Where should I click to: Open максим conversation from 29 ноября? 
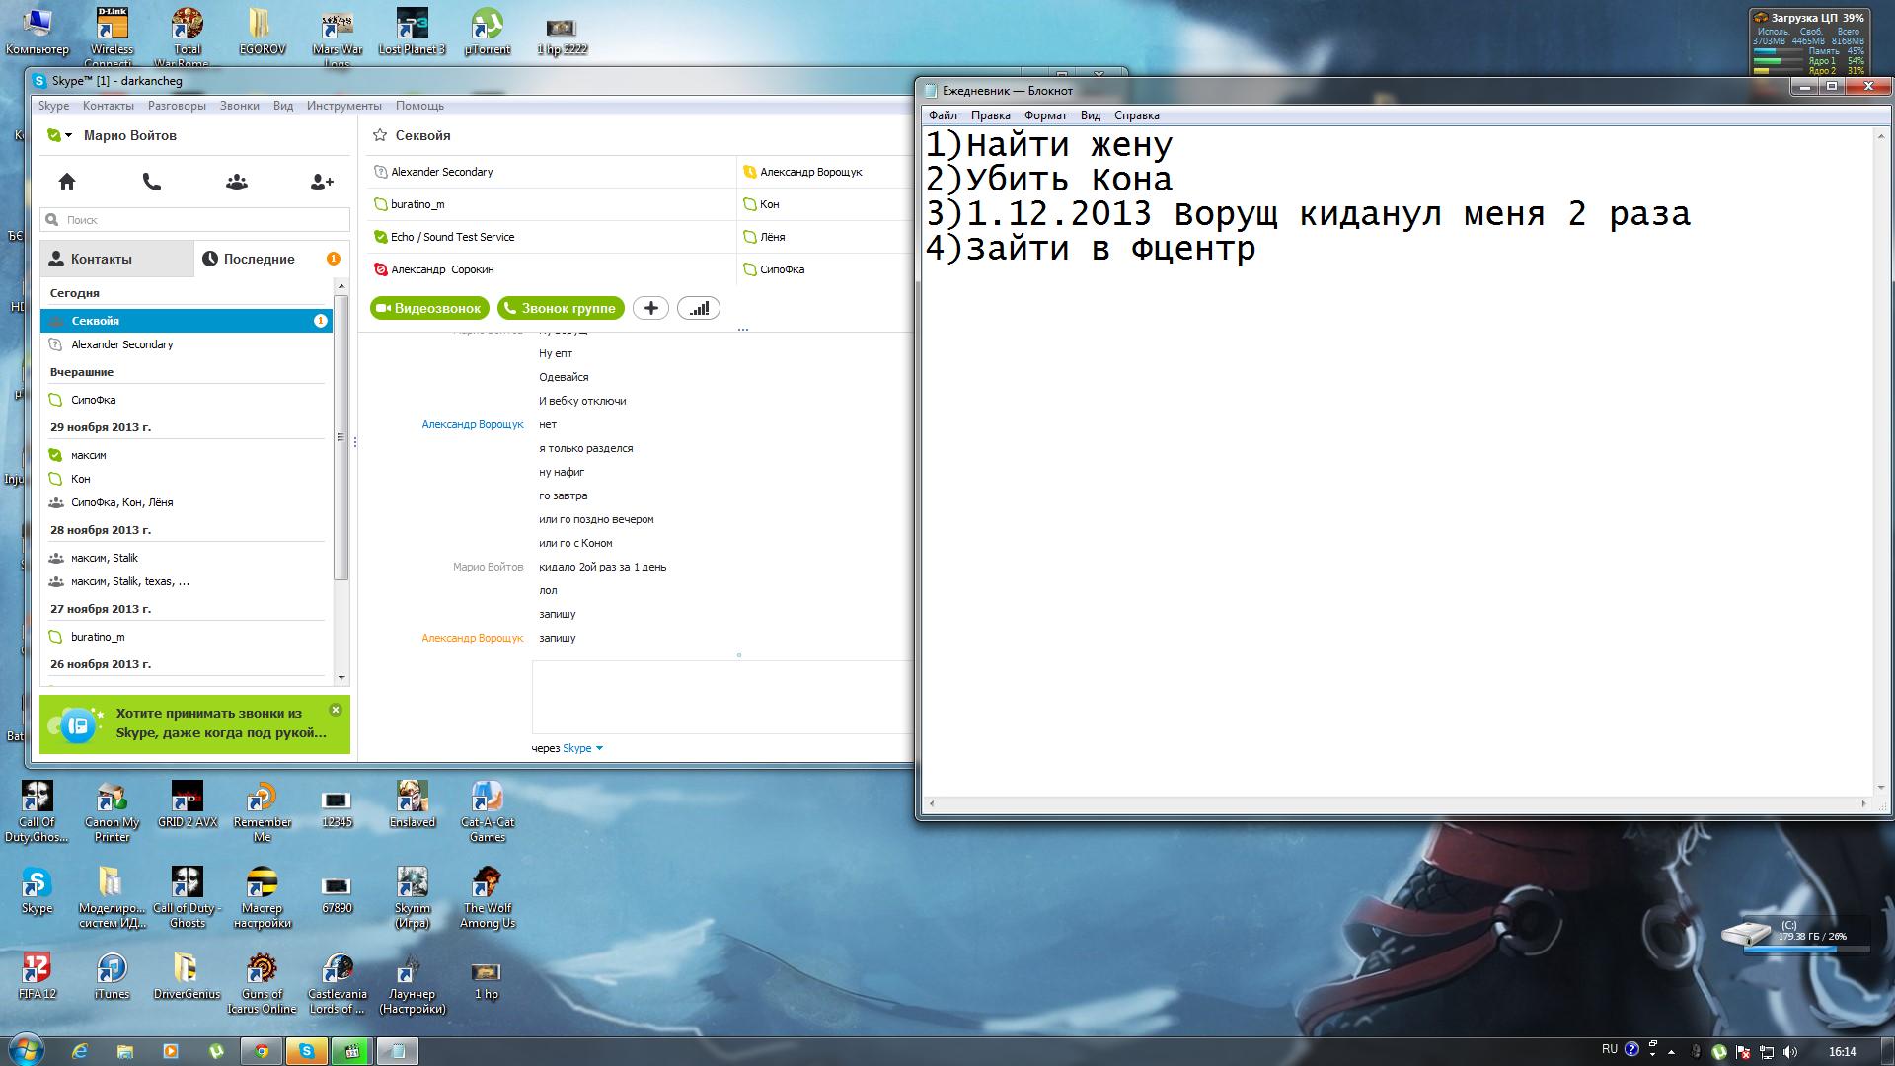(187, 455)
